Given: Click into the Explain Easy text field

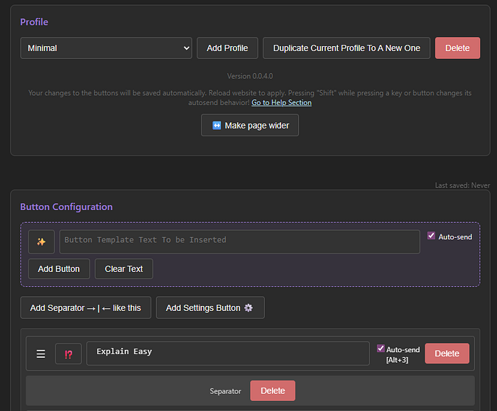Looking at the screenshot, I should (x=227, y=353).
